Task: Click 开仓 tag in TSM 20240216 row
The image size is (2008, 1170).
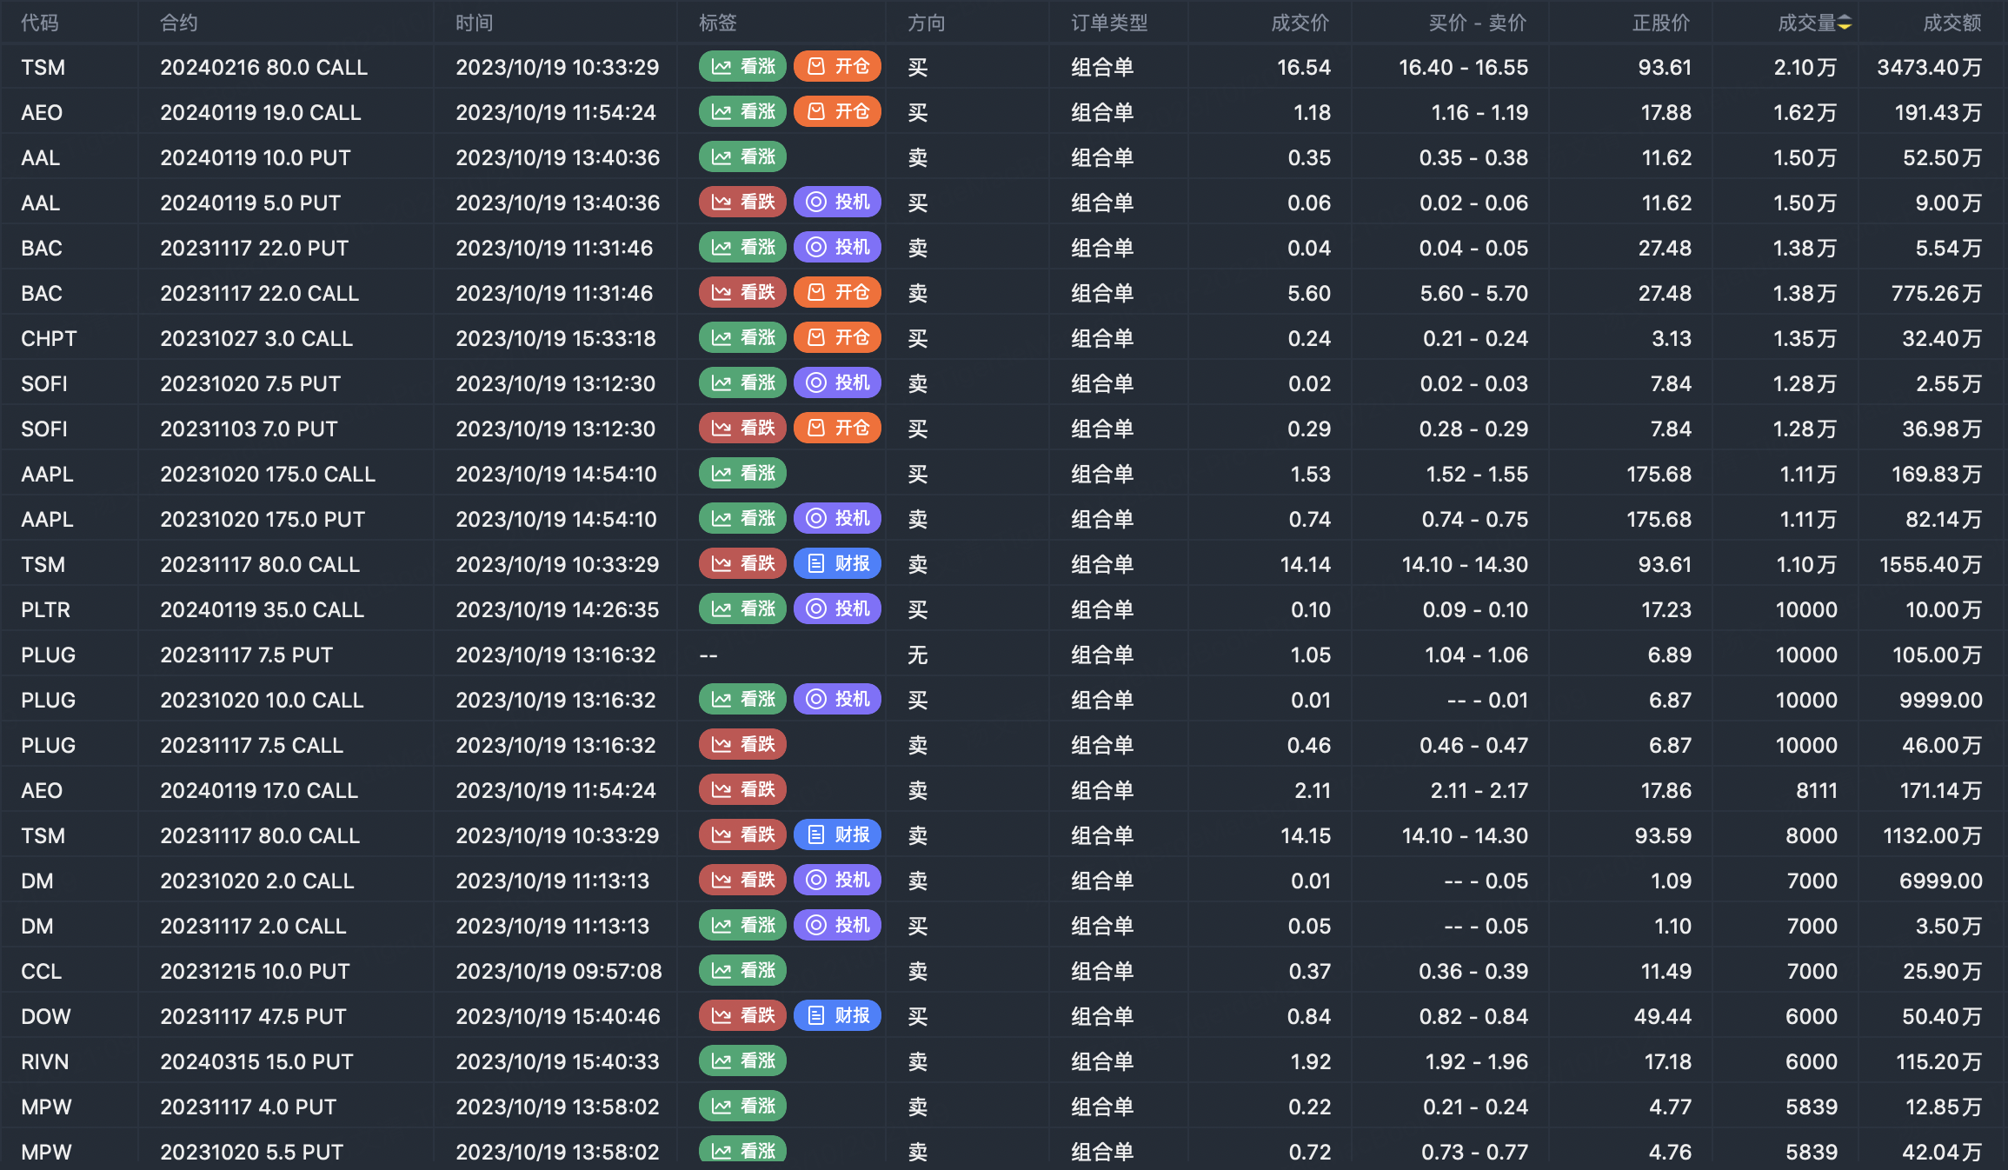Action: [x=837, y=67]
